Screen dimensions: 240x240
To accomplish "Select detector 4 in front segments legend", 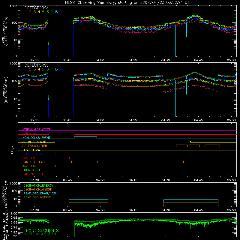I will point(39,12).
